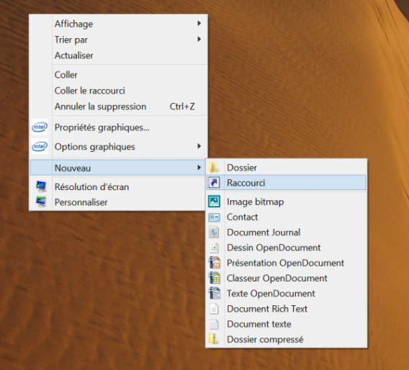This screenshot has width=409, height=370.
Task: Click the Intel icon beside Options graphiques
Action: (x=40, y=147)
